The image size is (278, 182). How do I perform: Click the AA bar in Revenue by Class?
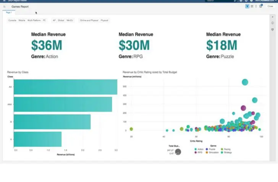point(65,87)
